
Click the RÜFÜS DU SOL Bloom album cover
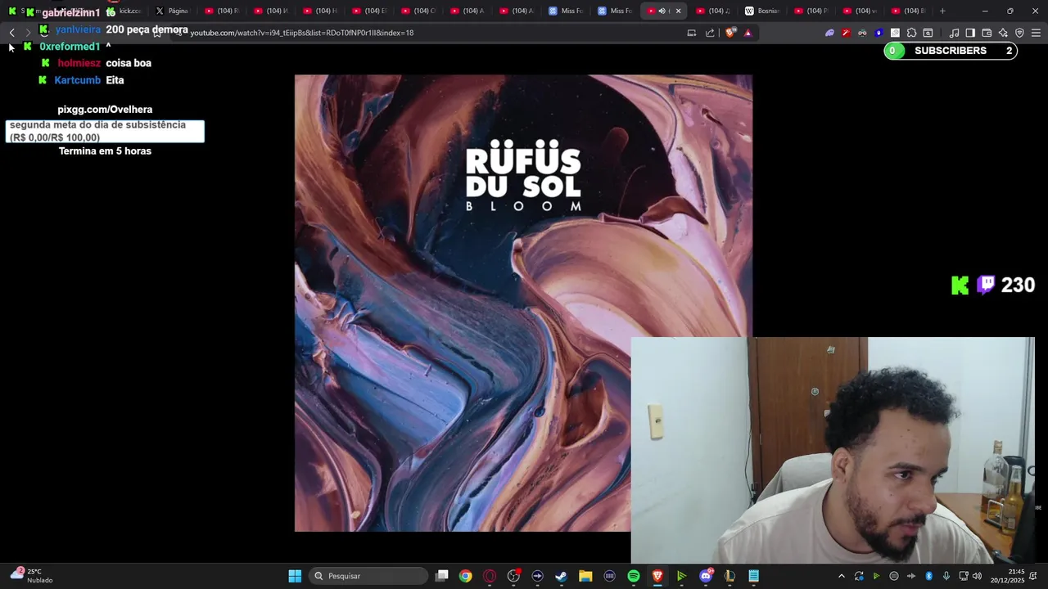[x=523, y=303]
